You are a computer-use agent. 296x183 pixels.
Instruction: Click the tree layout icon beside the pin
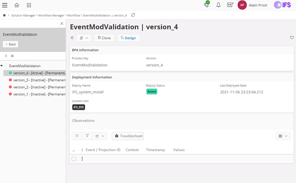pos(12,56)
